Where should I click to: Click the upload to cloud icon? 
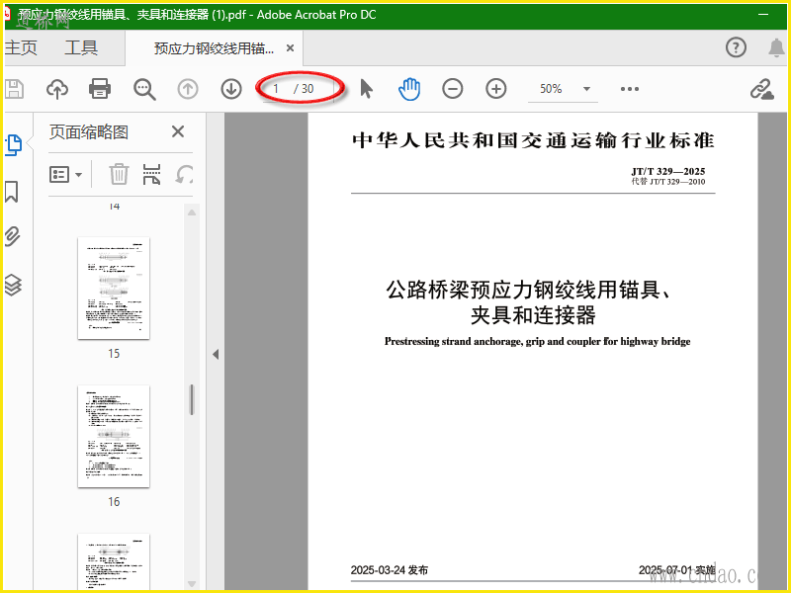pos(57,89)
